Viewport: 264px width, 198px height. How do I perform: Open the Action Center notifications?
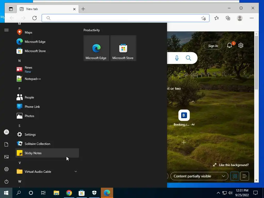click(255, 193)
